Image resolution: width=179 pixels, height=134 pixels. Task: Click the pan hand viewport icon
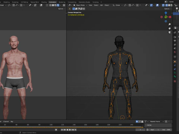coord(170,28)
